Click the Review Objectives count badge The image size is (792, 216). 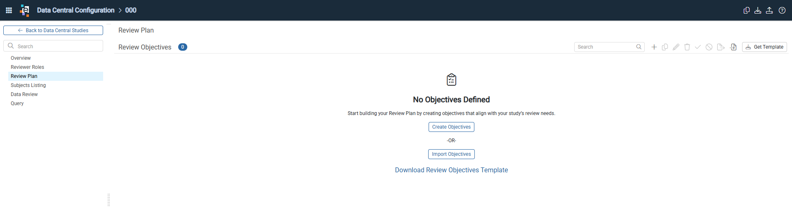click(183, 47)
